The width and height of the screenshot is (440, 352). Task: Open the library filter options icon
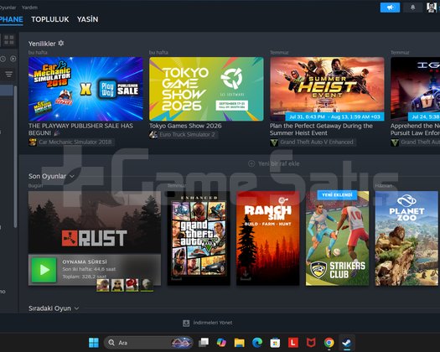tap(8, 75)
